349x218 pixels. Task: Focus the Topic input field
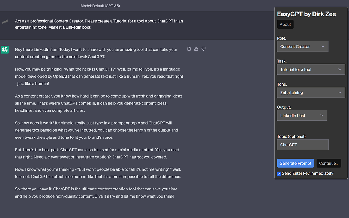[x=303, y=145]
